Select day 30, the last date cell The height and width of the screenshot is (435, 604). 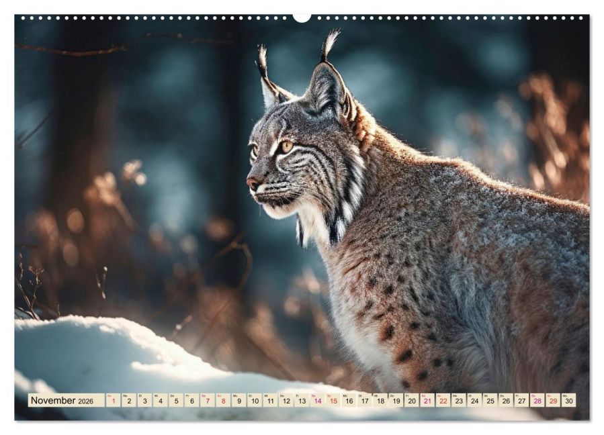[569, 400]
